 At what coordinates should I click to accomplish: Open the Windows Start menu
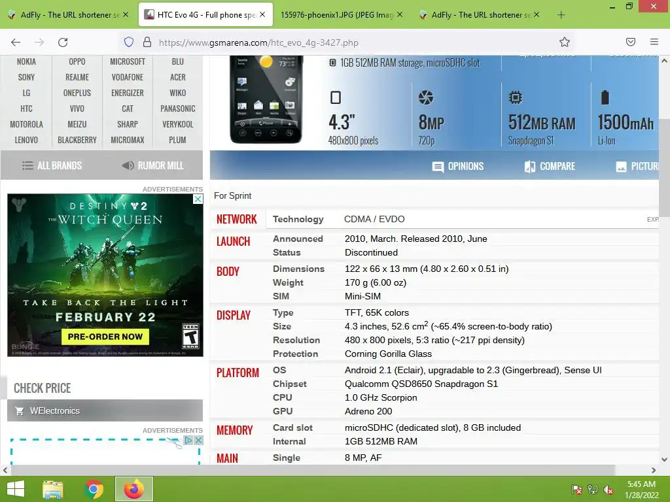pyautogui.click(x=16, y=489)
